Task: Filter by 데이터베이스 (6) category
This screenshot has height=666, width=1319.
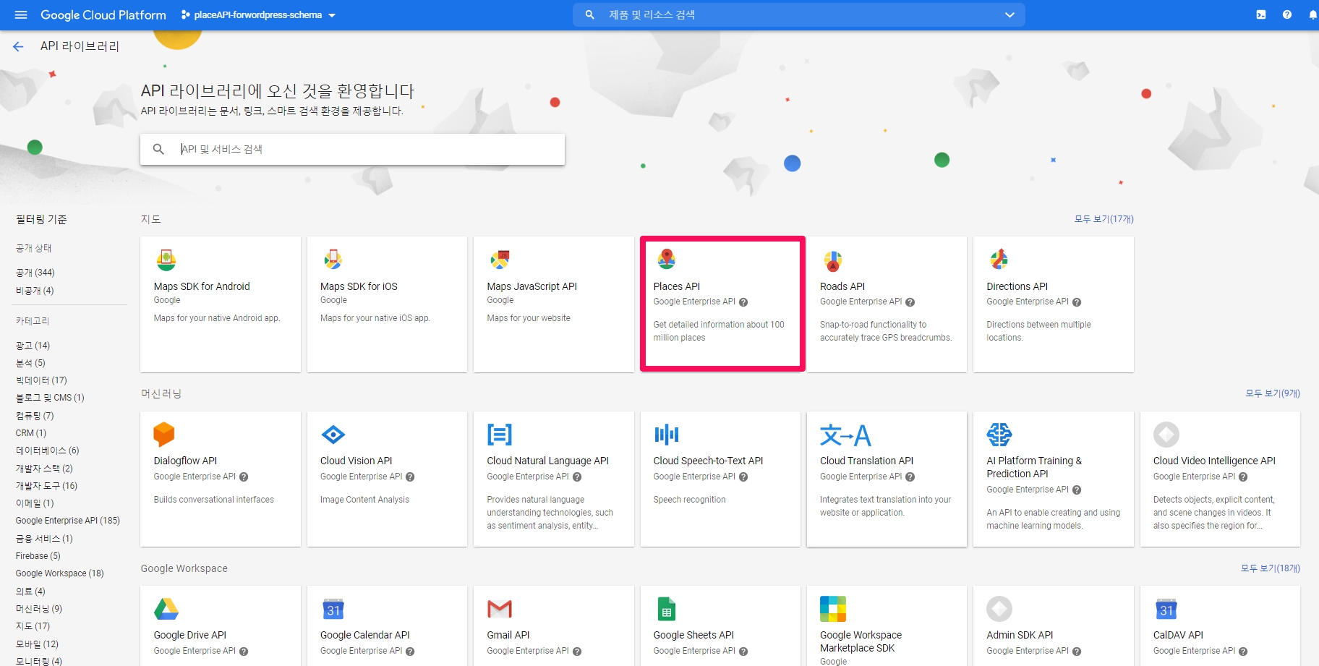Action: coord(48,451)
